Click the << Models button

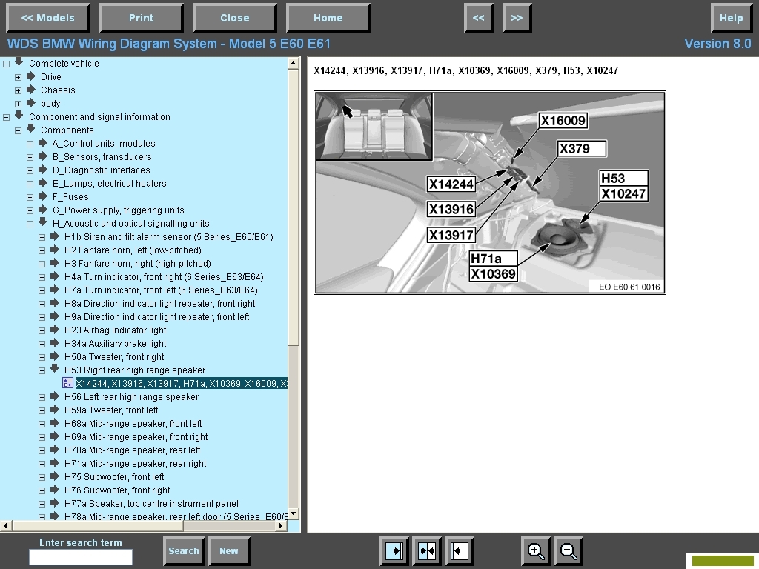(x=48, y=18)
